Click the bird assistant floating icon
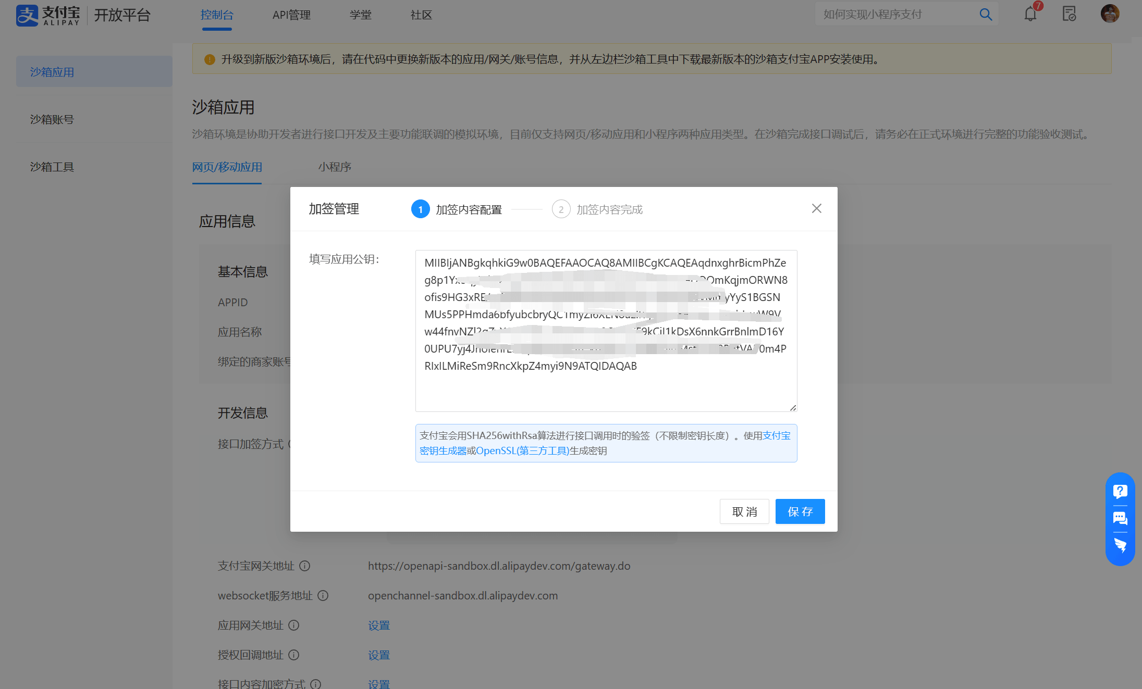This screenshot has height=689, width=1142. coord(1120,545)
